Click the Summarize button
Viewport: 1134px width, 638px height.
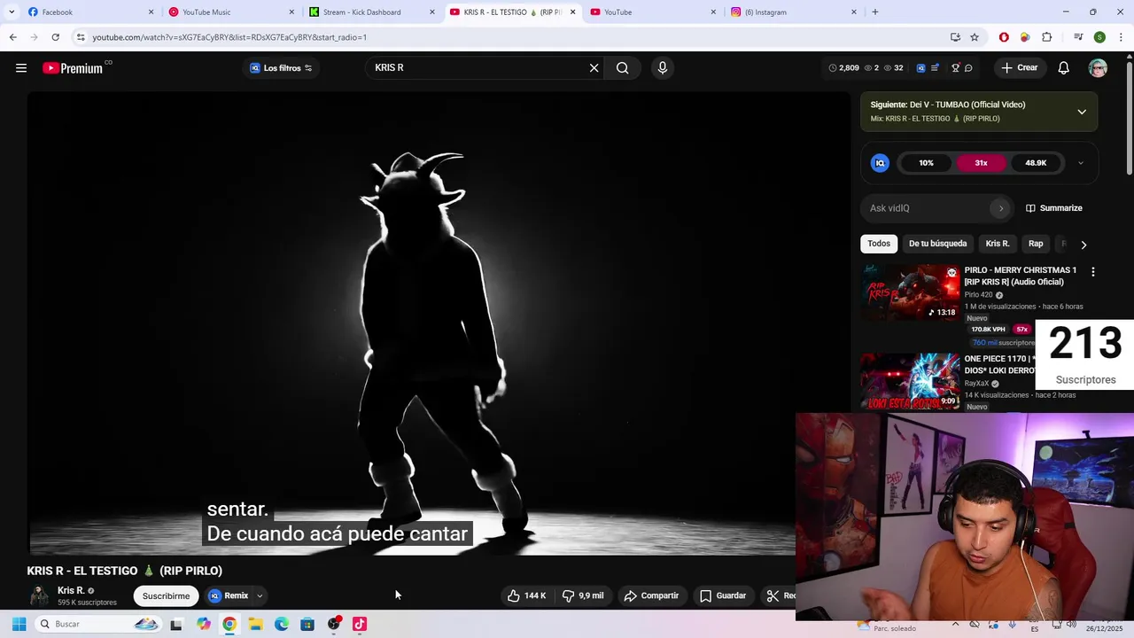point(1054,208)
